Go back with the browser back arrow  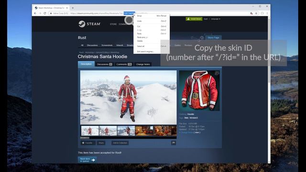click(35, 13)
